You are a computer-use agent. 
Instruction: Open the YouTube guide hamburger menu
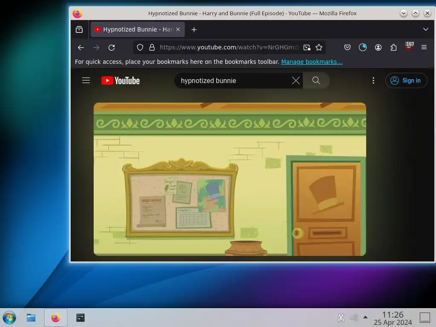point(86,80)
